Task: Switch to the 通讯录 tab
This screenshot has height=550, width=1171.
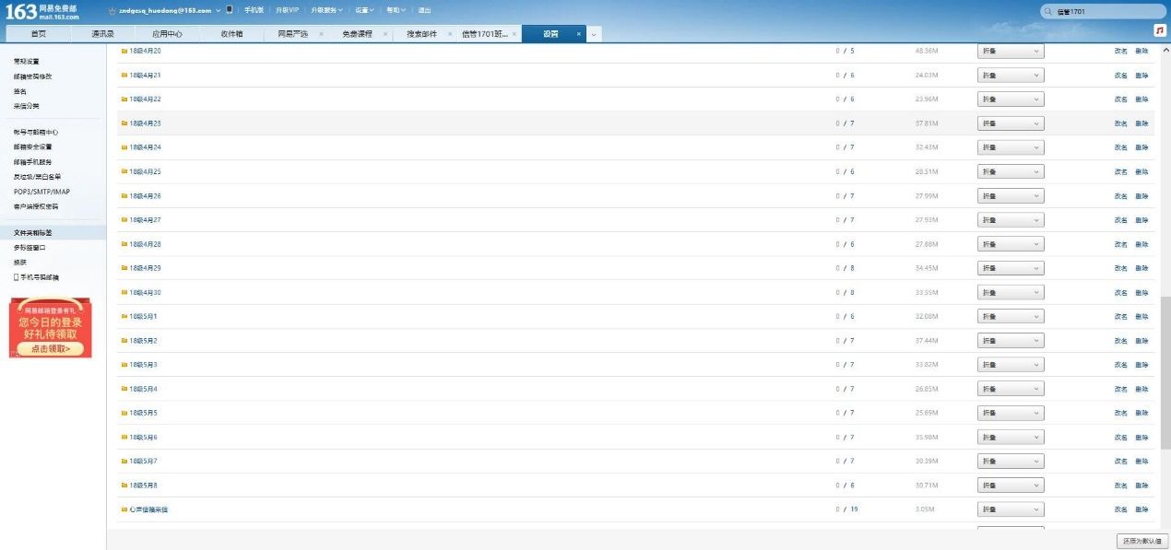Action: point(102,34)
